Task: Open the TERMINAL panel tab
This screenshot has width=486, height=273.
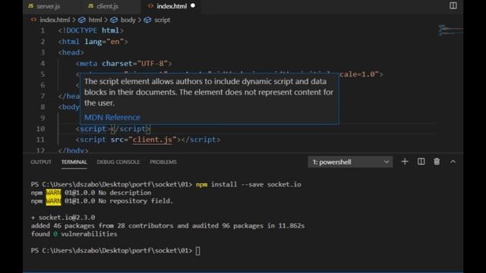Action: point(74,162)
